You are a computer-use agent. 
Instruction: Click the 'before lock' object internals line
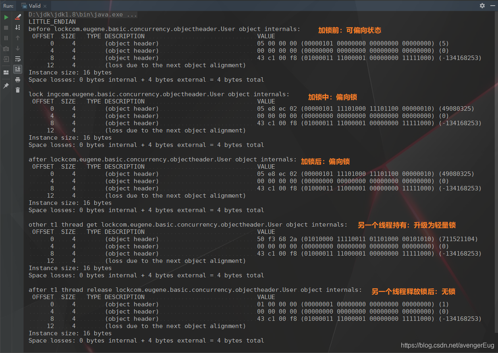pyautogui.click(x=164, y=29)
